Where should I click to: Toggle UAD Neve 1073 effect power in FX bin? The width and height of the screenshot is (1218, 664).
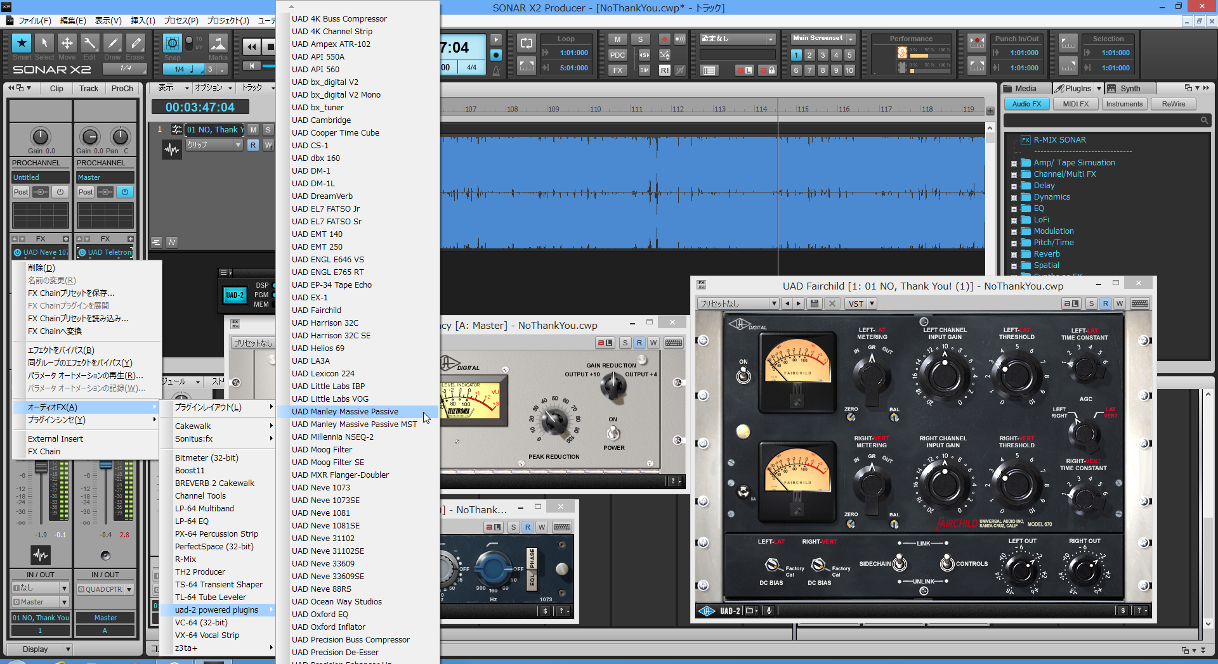coord(18,252)
